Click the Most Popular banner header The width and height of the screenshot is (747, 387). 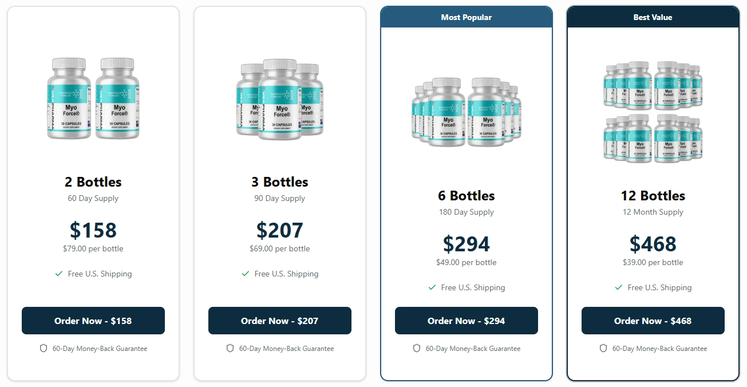[x=467, y=17]
